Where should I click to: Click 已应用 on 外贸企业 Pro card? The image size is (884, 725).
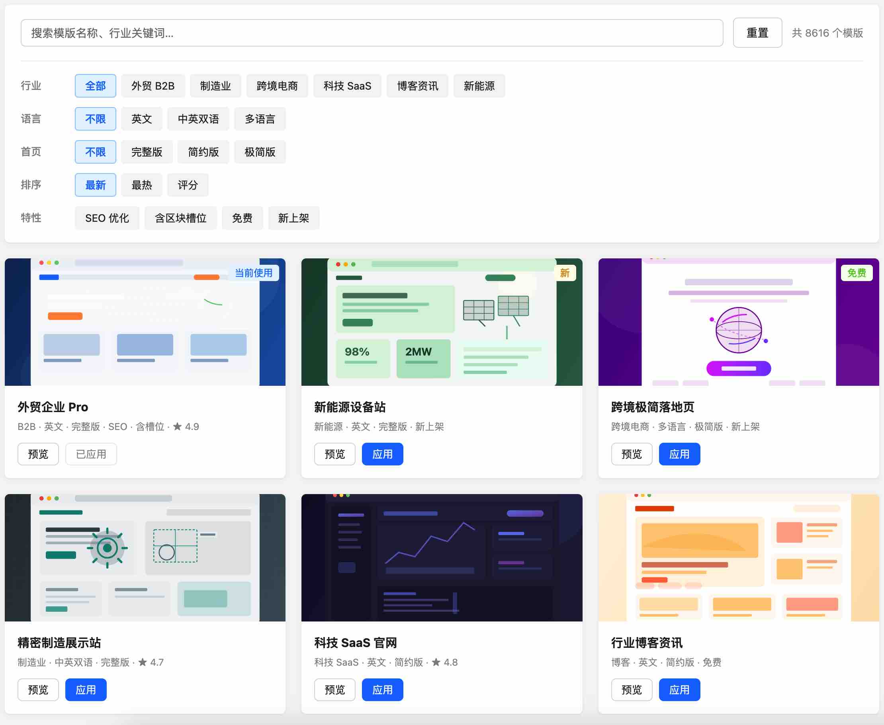[91, 454]
